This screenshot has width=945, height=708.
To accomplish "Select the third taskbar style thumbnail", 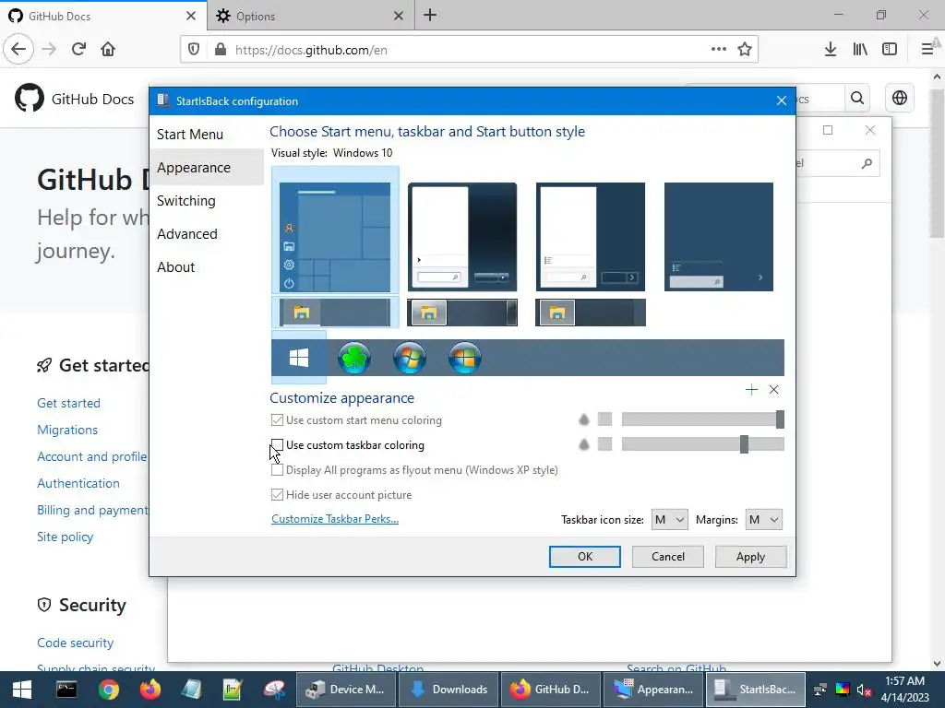I will (591, 313).
